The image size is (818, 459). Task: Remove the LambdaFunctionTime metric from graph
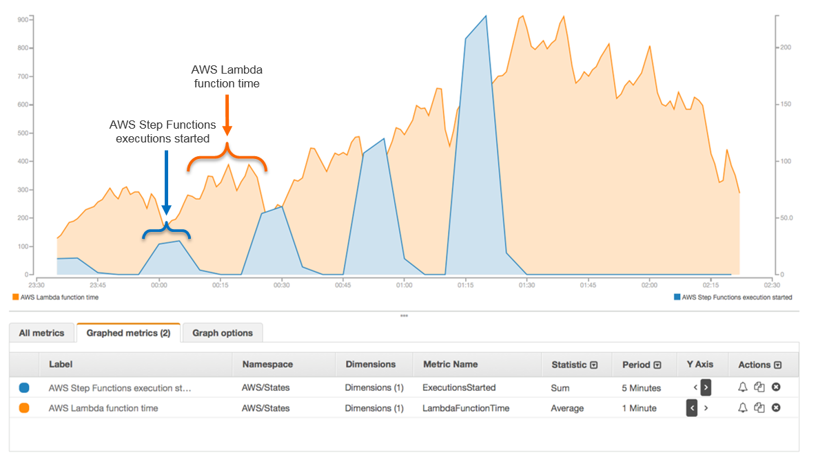776,408
